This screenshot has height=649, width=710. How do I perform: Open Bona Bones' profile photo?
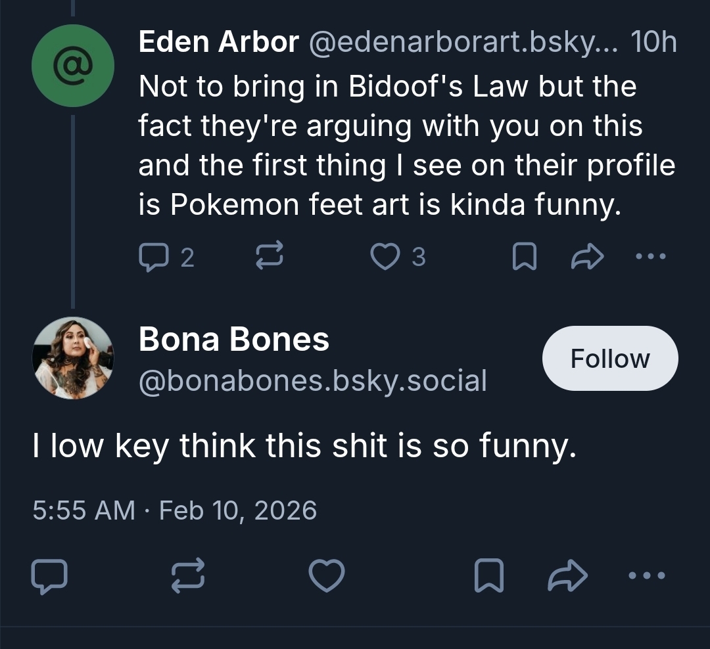tap(72, 359)
